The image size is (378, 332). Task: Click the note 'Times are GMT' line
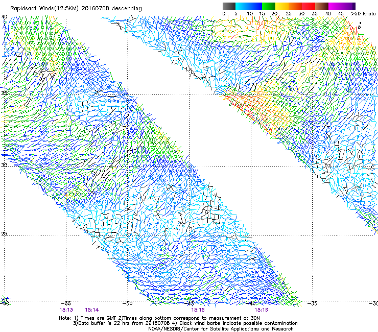click(x=159, y=318)
